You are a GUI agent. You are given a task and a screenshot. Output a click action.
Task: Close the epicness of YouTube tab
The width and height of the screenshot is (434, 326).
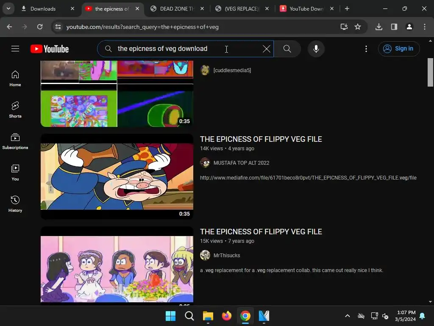tap(137, 8)
